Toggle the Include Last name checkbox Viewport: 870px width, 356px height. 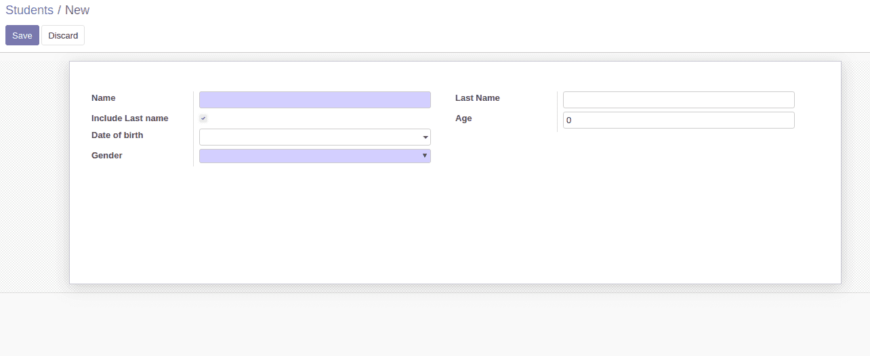click(203, 118)
